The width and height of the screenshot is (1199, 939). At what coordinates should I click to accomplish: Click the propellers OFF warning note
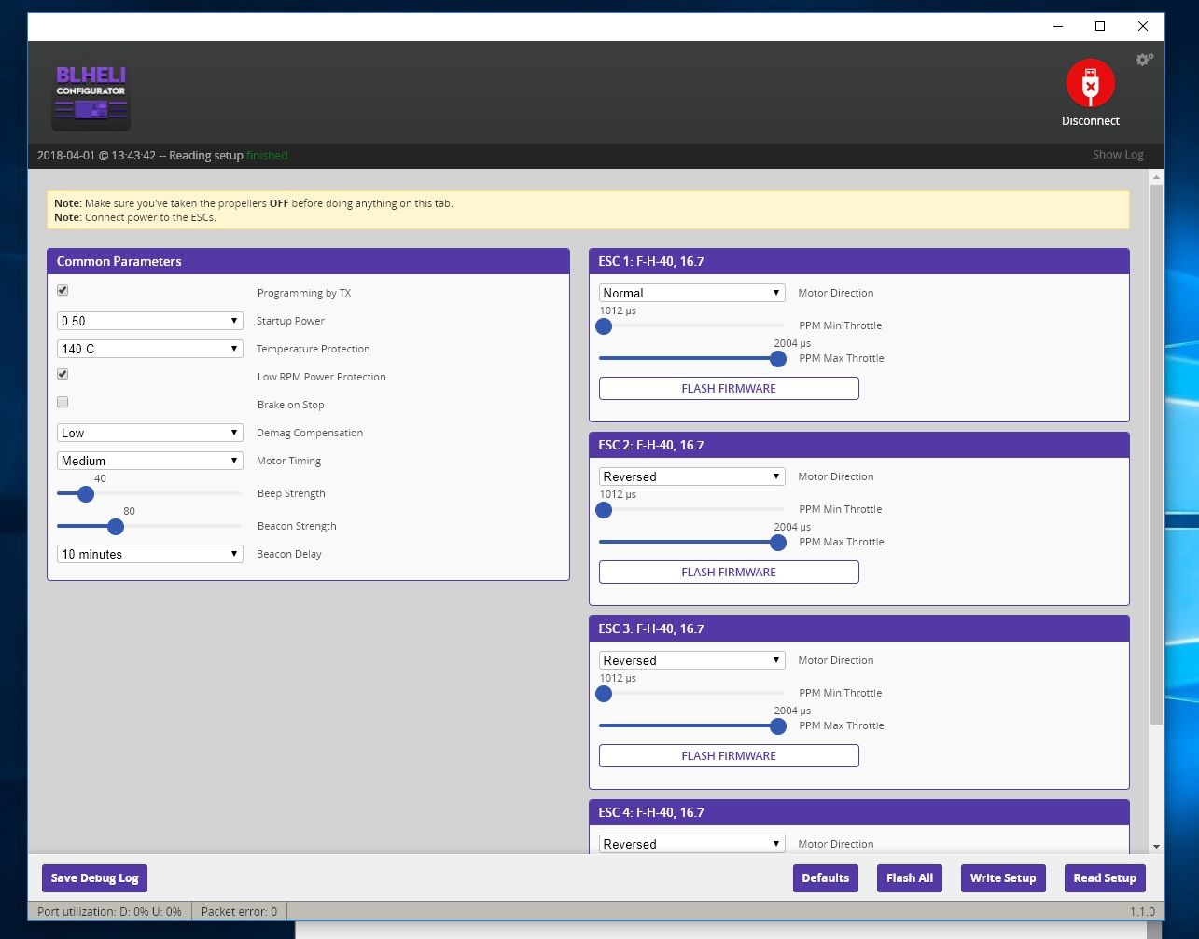tap(254, 203)
